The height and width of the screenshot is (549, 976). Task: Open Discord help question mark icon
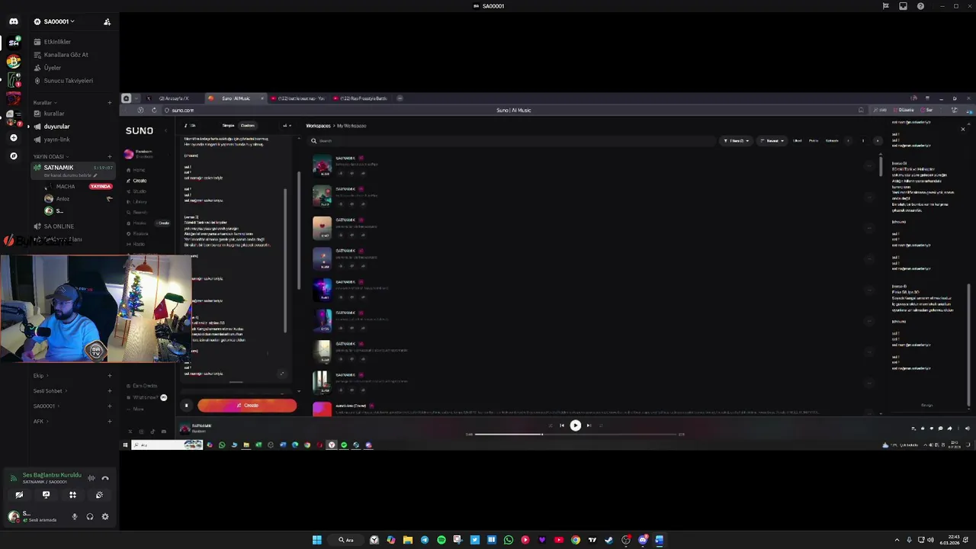click(x=920, y=6)
